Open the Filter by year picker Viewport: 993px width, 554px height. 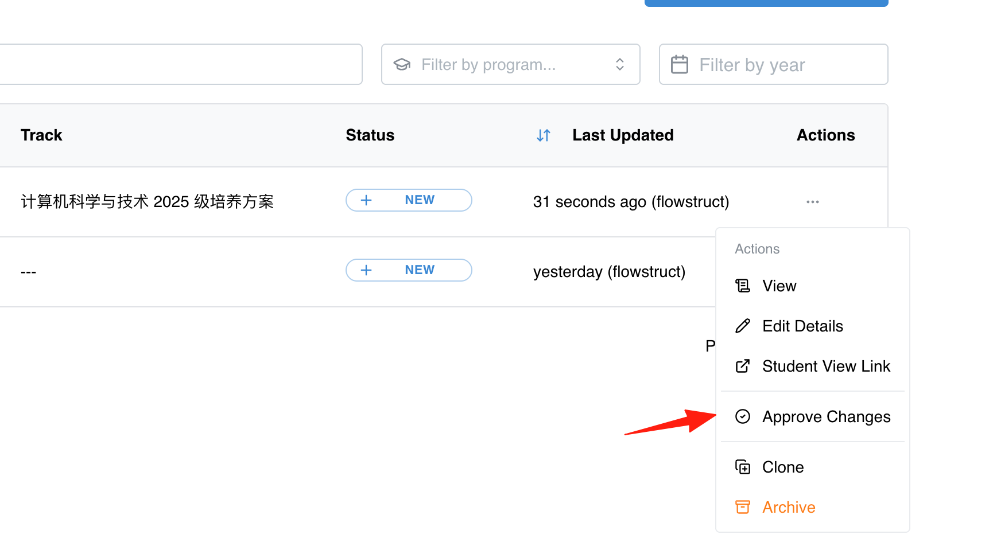(x=774, y=64)
